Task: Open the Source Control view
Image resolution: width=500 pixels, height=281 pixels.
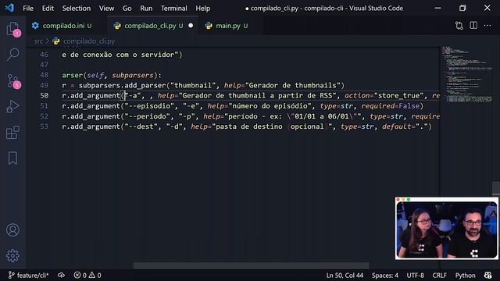Action: (12, 81)
